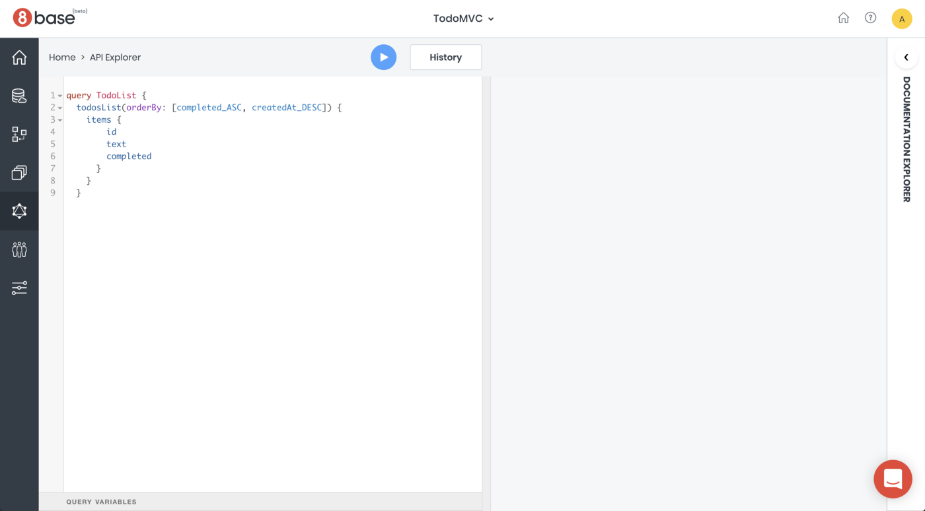Select the Data tables database icon

pos(19,96)
